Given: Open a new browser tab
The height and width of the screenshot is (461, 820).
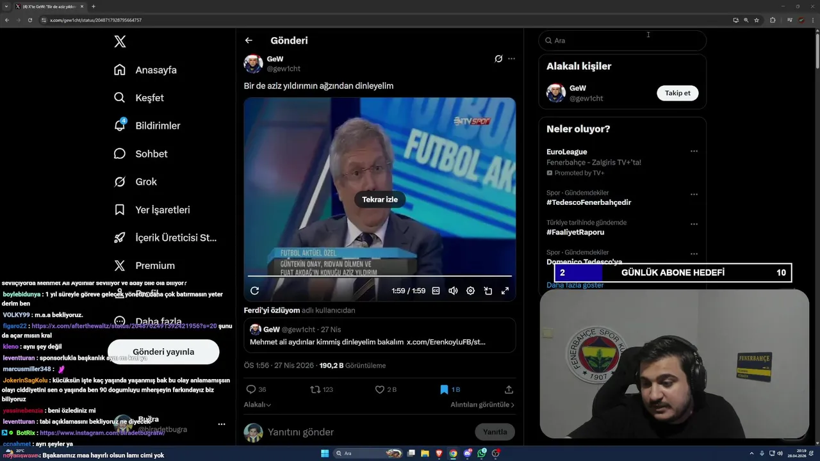Looking at the screenshot, I should [94, 6].
